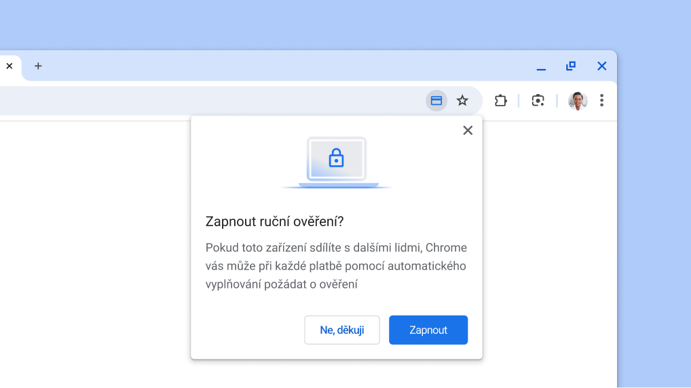Bookmark this page with the star icon
Screen dimensions: 691x388
click(462, 101)
